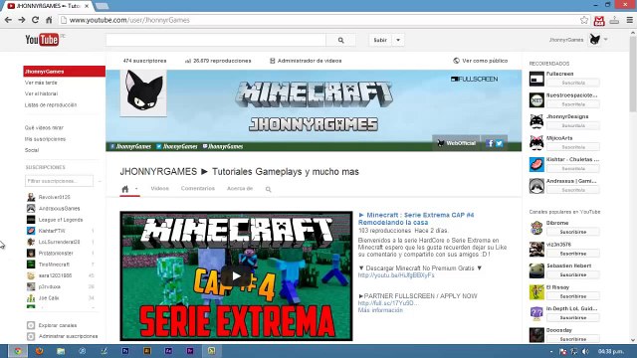The width and height of the screenshot is (637, 358).
Task: Open MijicoArts recommended channel avatar
Action: 536,143
